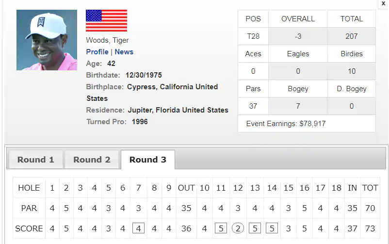Click the boxed bogey score on hole 7
The height and width of the screenshot is (244, 389).
coord(138,228)
